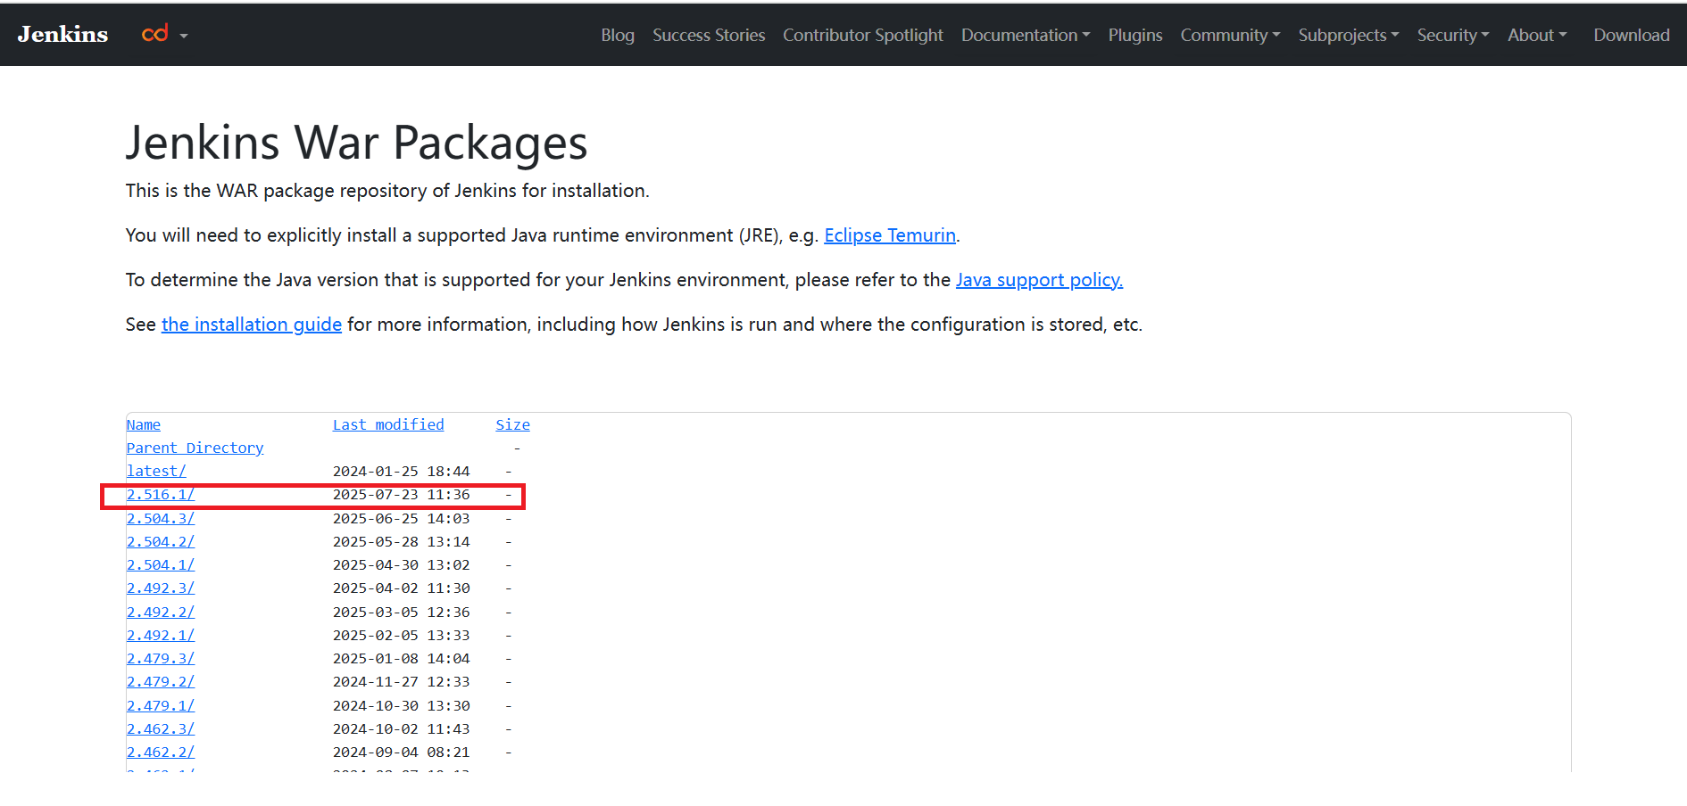This screenshot has height=806, width=1687.
Task: Sort the listing by Name
Action: coord(144,424)
